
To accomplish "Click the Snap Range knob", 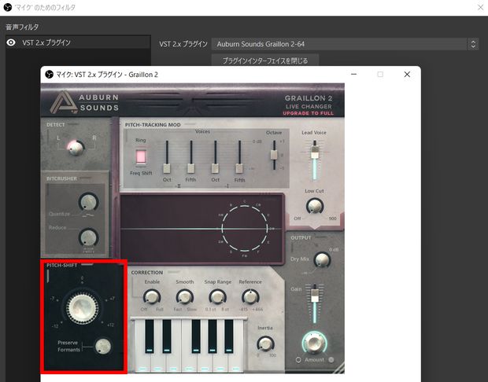I will [x=217, y=297].
